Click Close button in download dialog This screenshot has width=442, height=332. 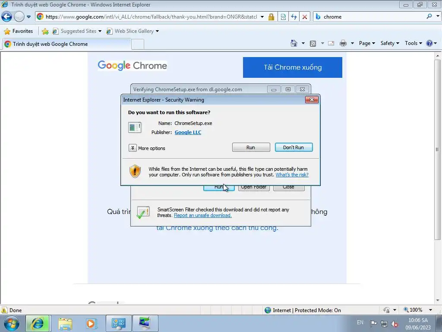coord(289,188)
